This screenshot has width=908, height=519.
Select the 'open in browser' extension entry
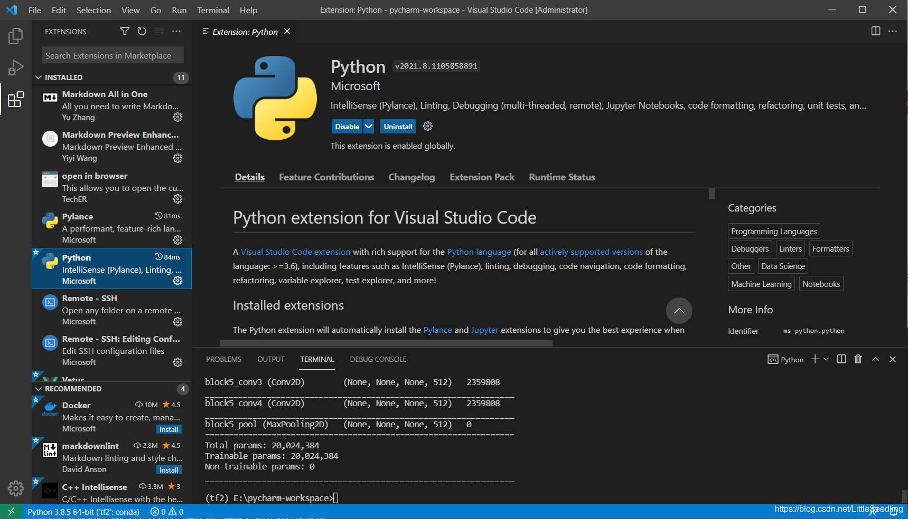[x=112, y=187]
